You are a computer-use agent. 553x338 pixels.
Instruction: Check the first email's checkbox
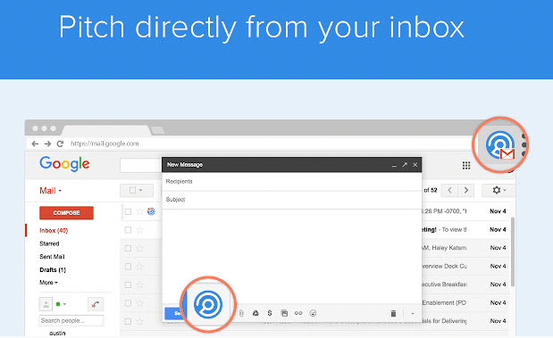tap(128, 211)
